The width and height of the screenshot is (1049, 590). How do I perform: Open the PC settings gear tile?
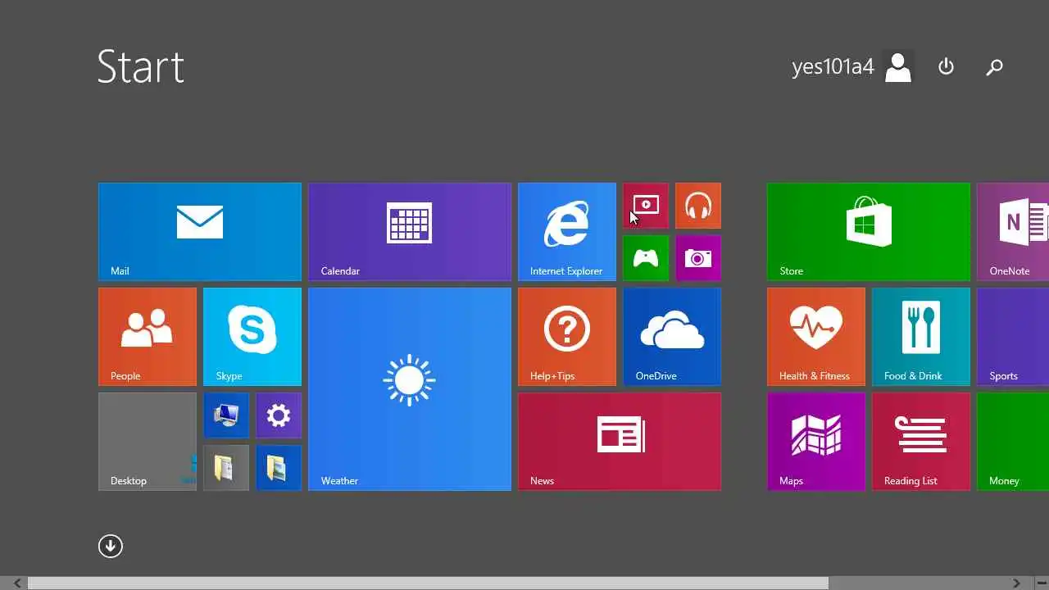279,415
